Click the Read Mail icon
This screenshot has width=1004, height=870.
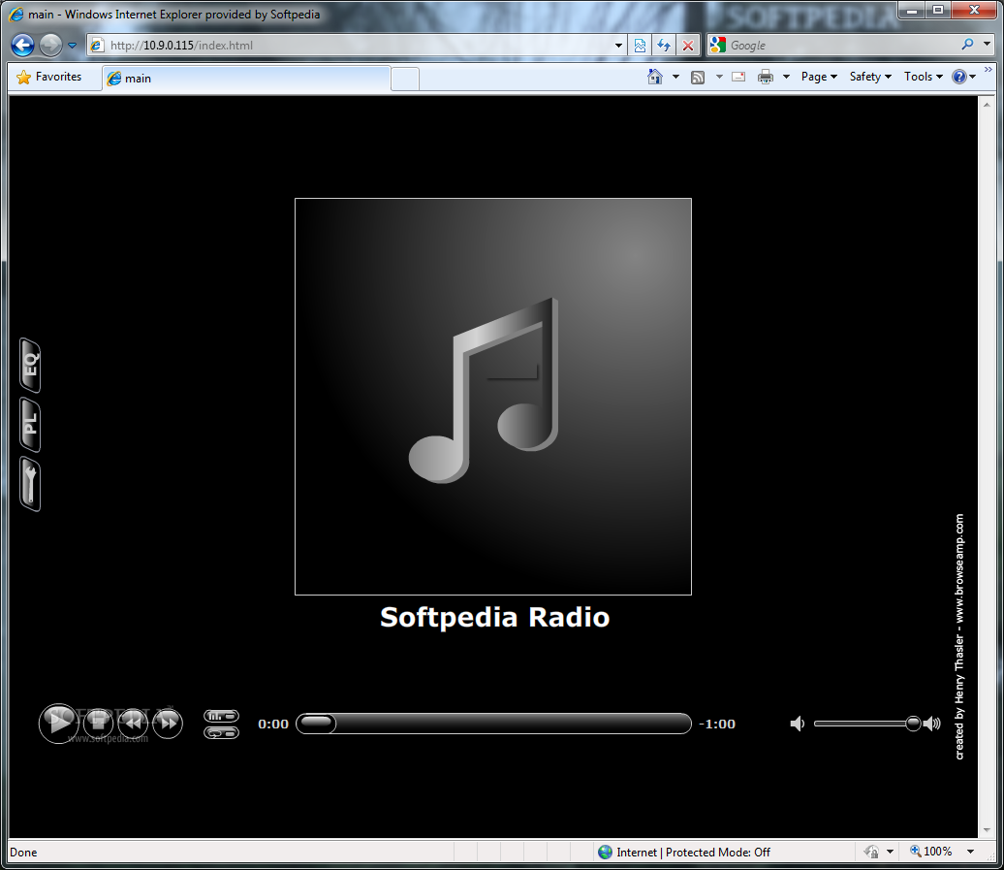click(x=738, y=77)
